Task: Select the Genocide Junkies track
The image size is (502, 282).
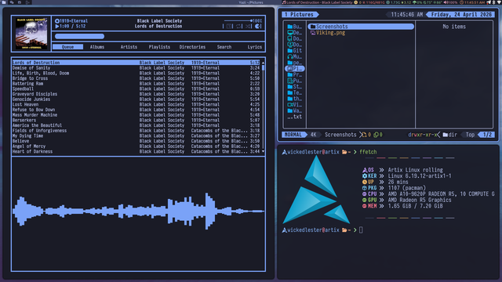Action: click(x=136, y=99)
